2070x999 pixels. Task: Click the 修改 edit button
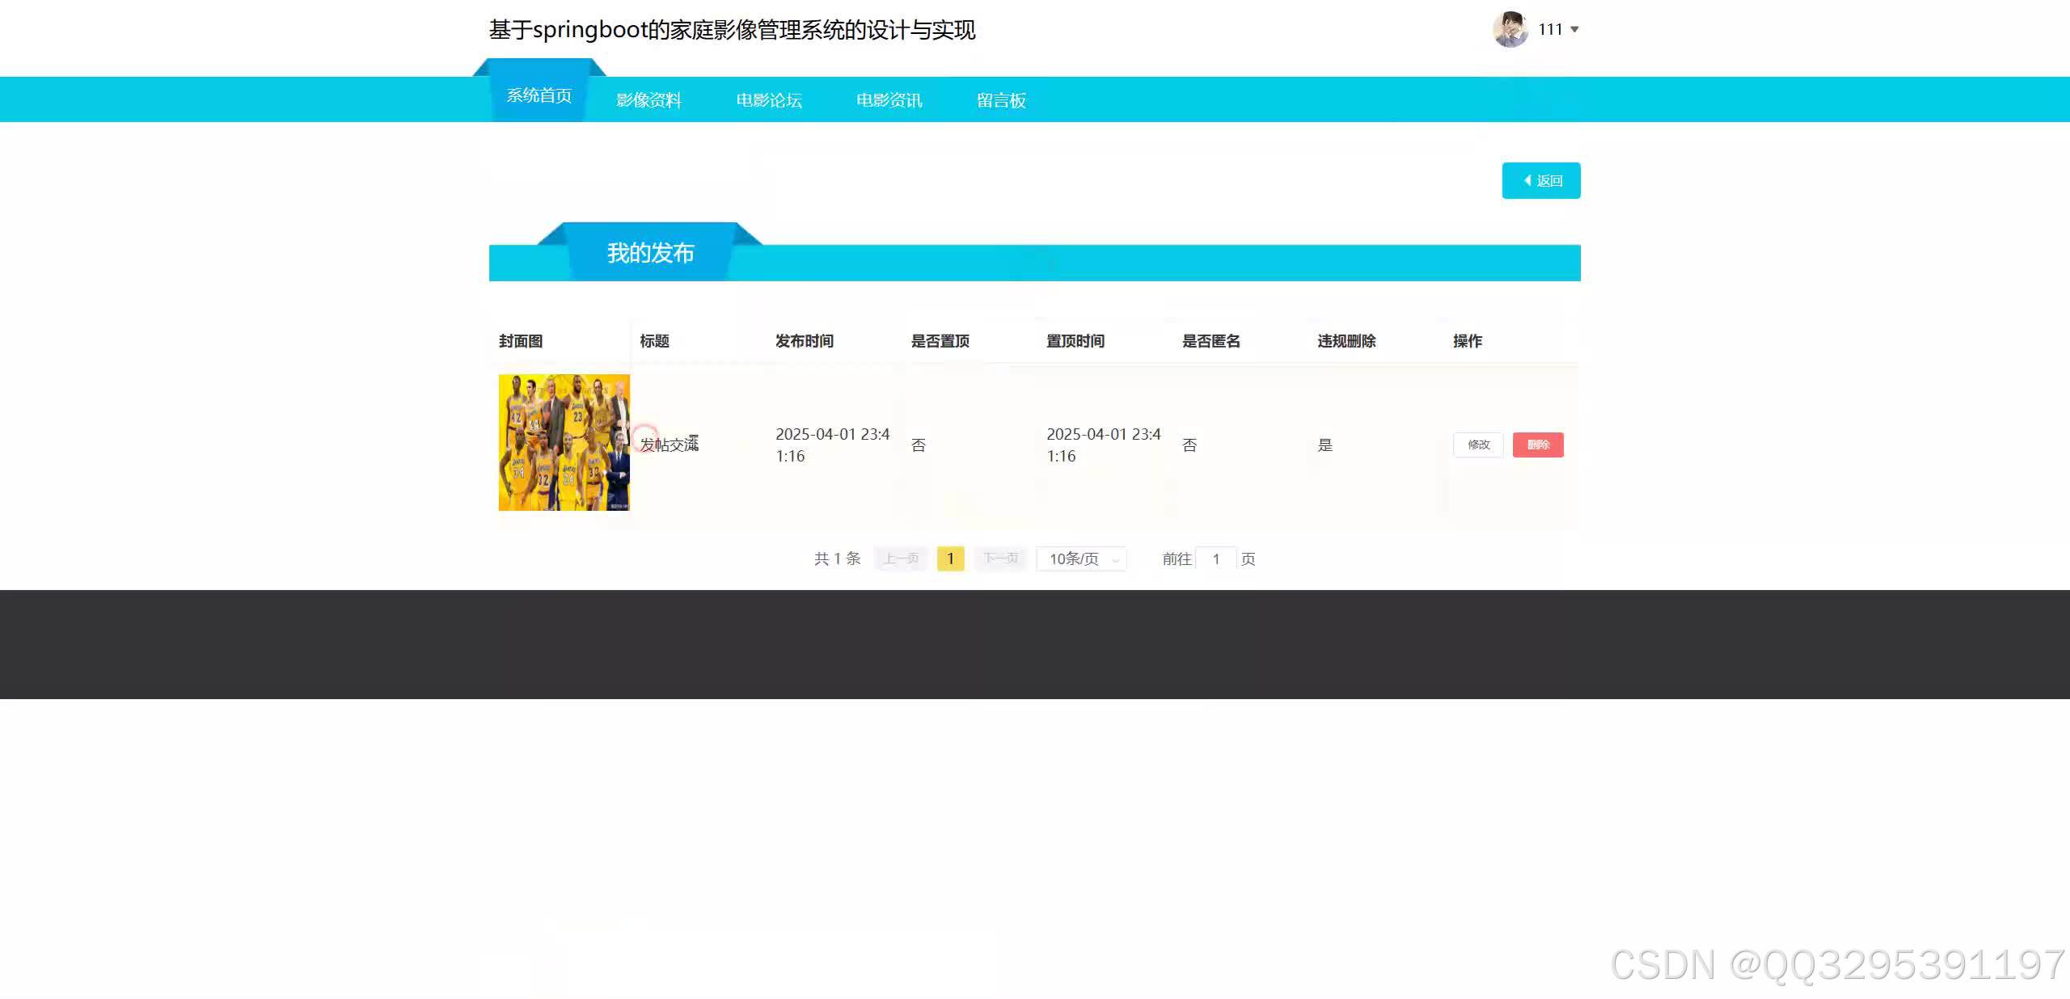tap(1478, 445)
